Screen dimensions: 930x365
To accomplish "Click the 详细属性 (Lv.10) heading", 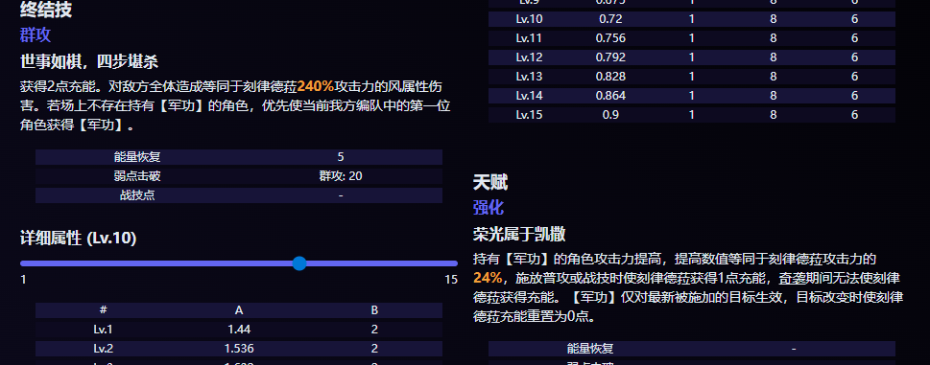I will (x=79, y=239).
